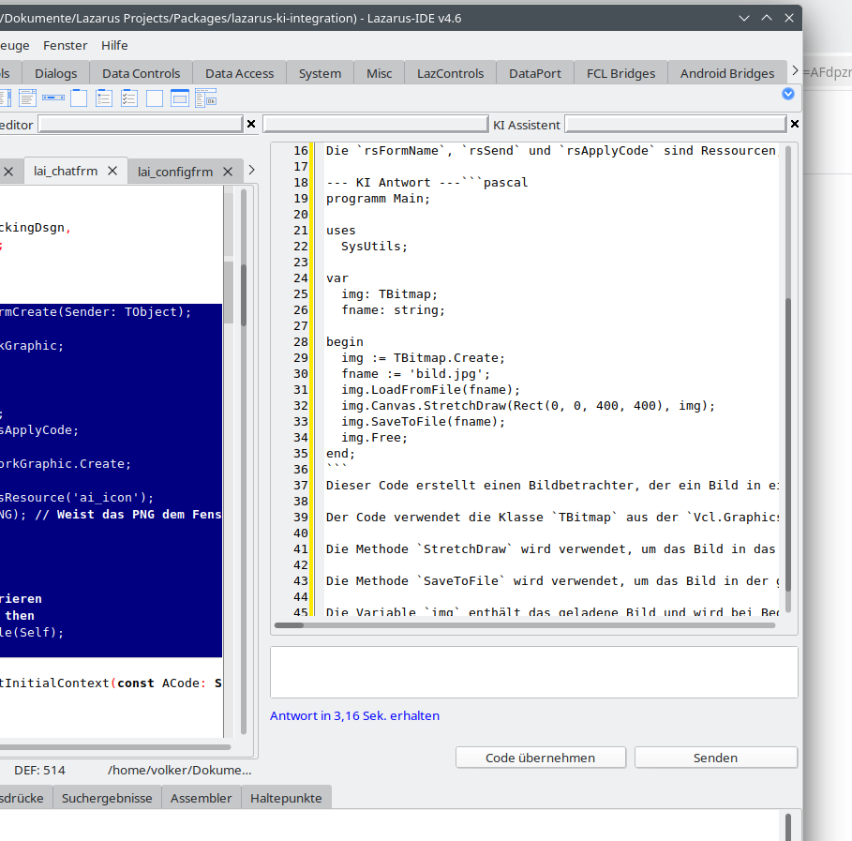Image resolution: width=852 pixels, height=841 pixels.
Task: Choose the TRadioGroup component icon
Action: 104,98
